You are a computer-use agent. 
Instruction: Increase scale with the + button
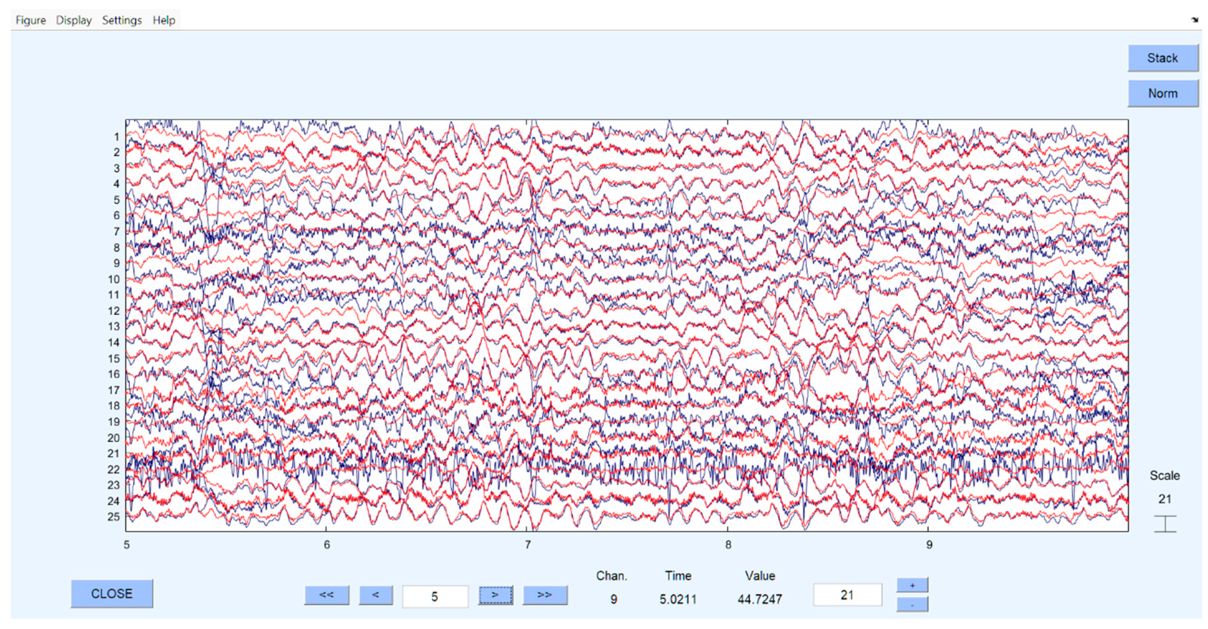click(x=912, y=585)
